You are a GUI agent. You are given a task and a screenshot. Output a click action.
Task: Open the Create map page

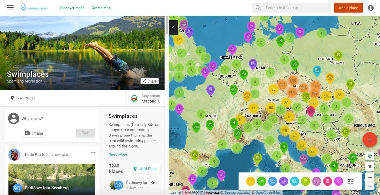[x=101, y=8]
